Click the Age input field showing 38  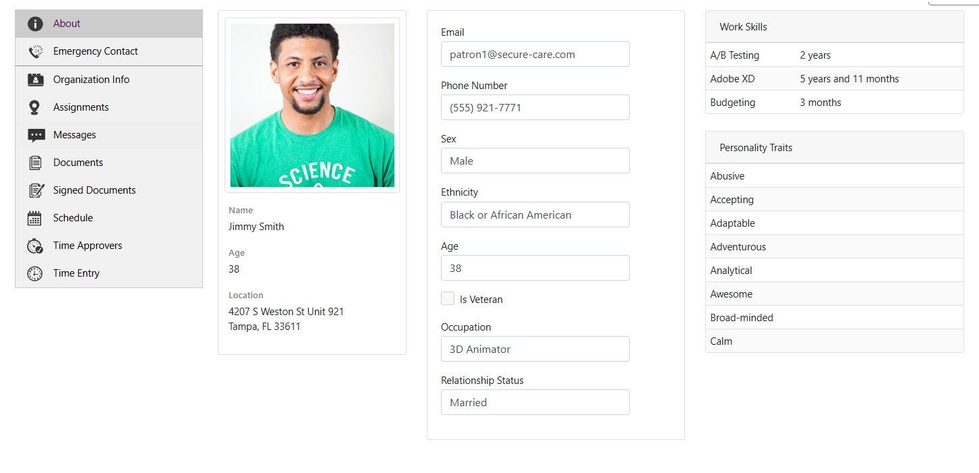(x=535, y=268)
